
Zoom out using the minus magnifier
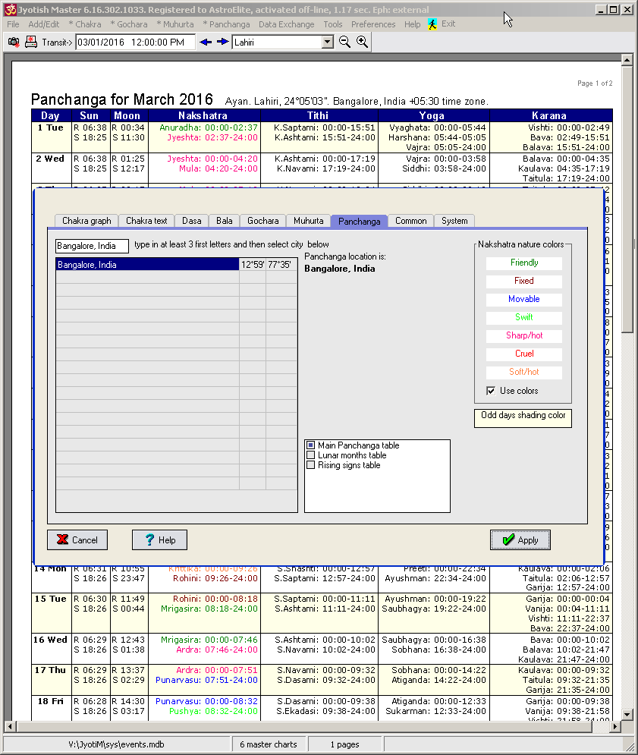tap(345, 42)
